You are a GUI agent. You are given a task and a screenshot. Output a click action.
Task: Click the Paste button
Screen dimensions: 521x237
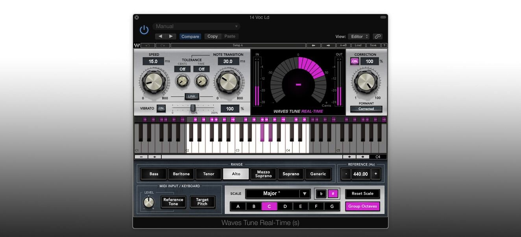[230, 36]
